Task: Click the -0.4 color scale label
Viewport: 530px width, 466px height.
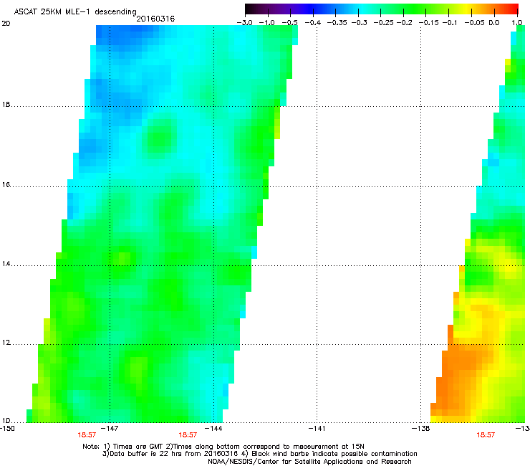Action: [x=312, y=23]
